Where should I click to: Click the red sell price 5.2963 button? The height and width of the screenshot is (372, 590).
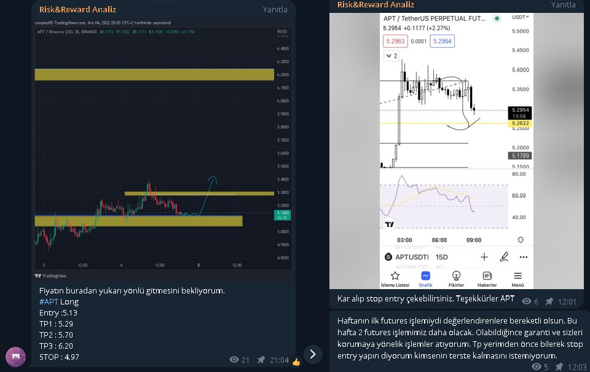click(395, 41)
